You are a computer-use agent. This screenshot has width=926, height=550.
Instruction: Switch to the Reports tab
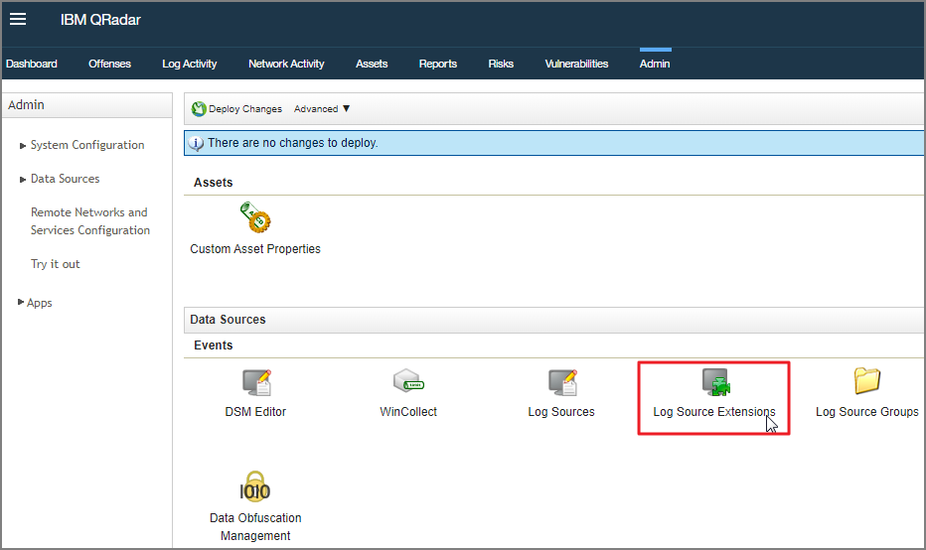click(437, 64)
